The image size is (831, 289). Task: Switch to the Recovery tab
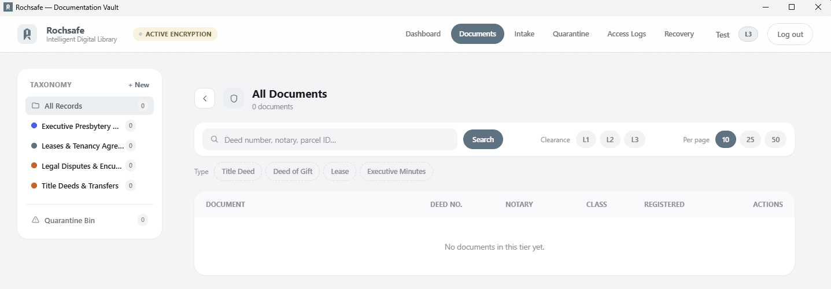click(x=679, y=34)
